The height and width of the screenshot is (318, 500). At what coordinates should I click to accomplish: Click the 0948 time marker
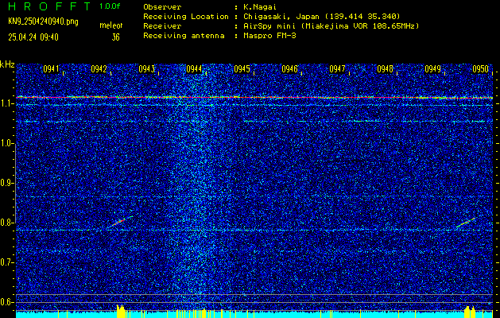(385, 69)
